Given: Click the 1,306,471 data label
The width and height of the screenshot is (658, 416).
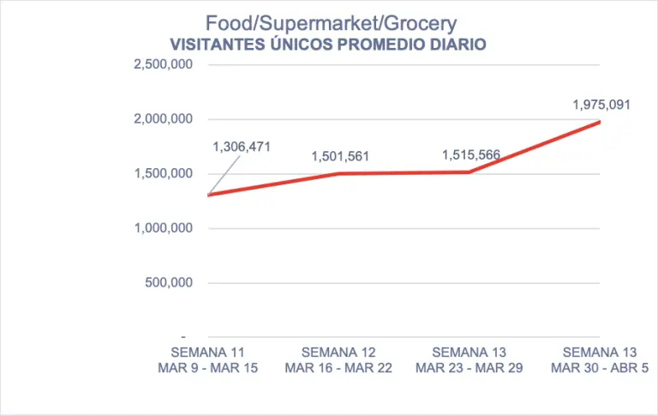Looking at the screenshot, I should point(242,147).
